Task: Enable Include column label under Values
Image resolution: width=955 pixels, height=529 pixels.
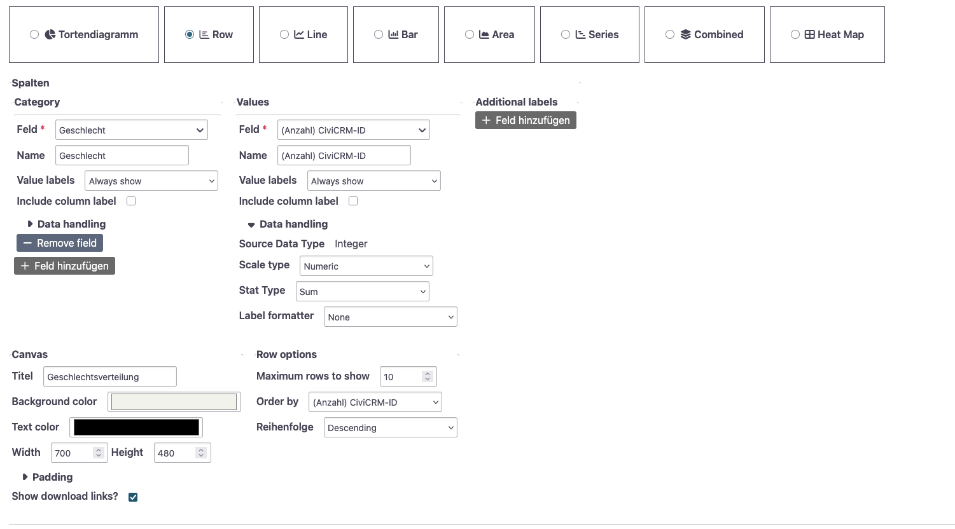Action: coord(353,201)
